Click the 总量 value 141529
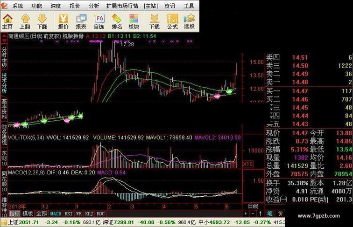The height and width of the screenshot is (227, 353). pyautogui.click(x=297, y=166)
